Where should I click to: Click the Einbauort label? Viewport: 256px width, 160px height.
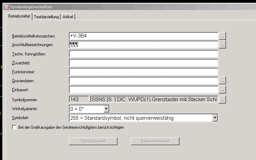20,90
